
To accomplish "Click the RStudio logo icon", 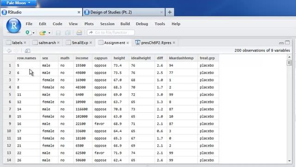I will (x=13, y=26).
